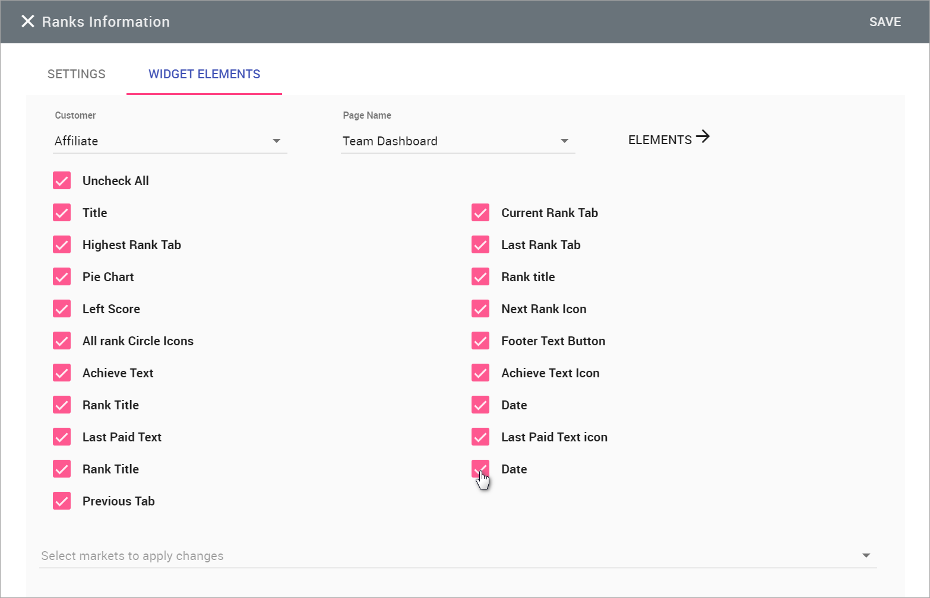Toggle the Achieve Text Icon checkbox
The width and height of the screenshot is (930, 598).
pos(480,373)
